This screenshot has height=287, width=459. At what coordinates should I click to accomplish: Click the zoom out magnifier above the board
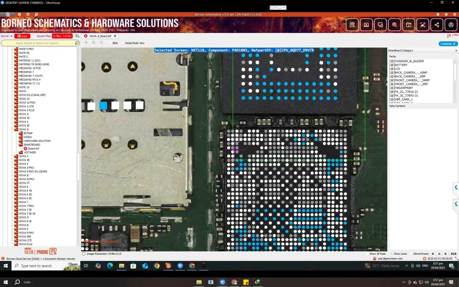101,43
